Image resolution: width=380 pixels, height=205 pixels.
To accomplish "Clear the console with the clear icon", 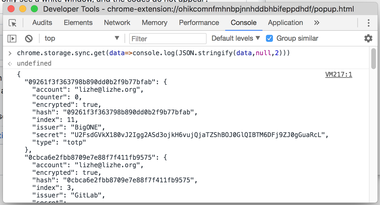I will [29, 38].
